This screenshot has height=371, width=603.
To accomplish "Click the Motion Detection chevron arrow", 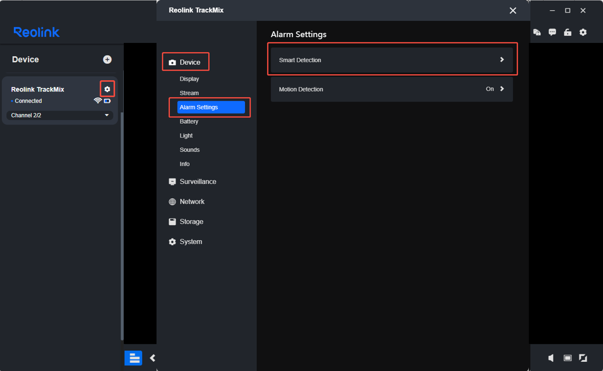I will [x=502, y=89].
